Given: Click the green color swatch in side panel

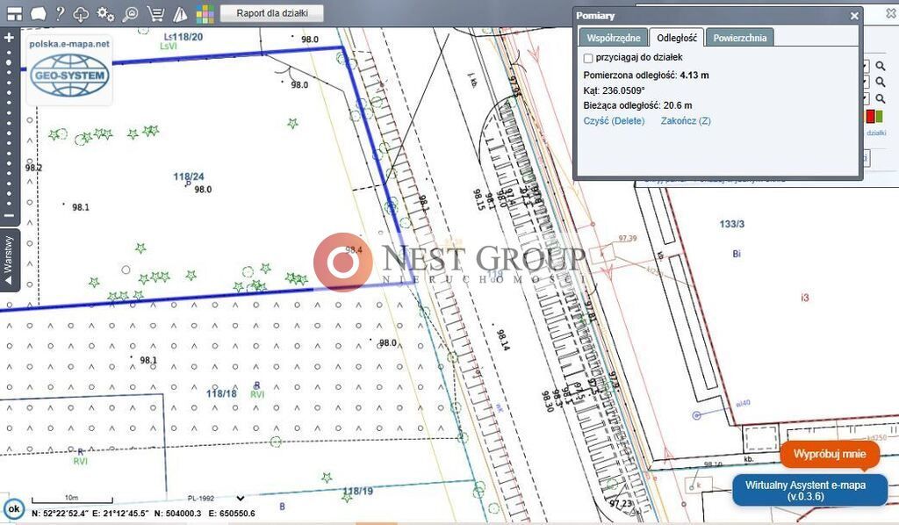Looking at the screenshot, I should point(879,117).
